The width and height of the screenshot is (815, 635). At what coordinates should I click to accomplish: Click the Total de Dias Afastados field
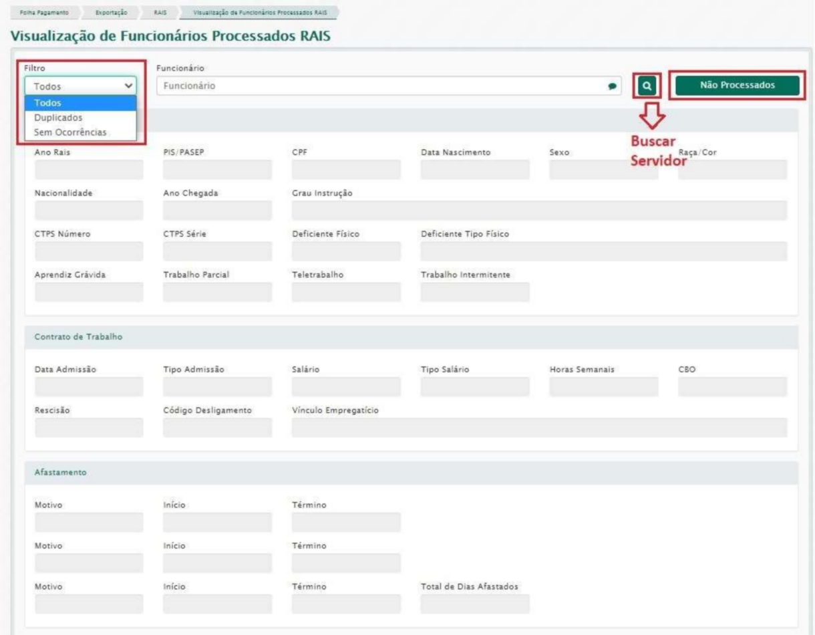475,604
